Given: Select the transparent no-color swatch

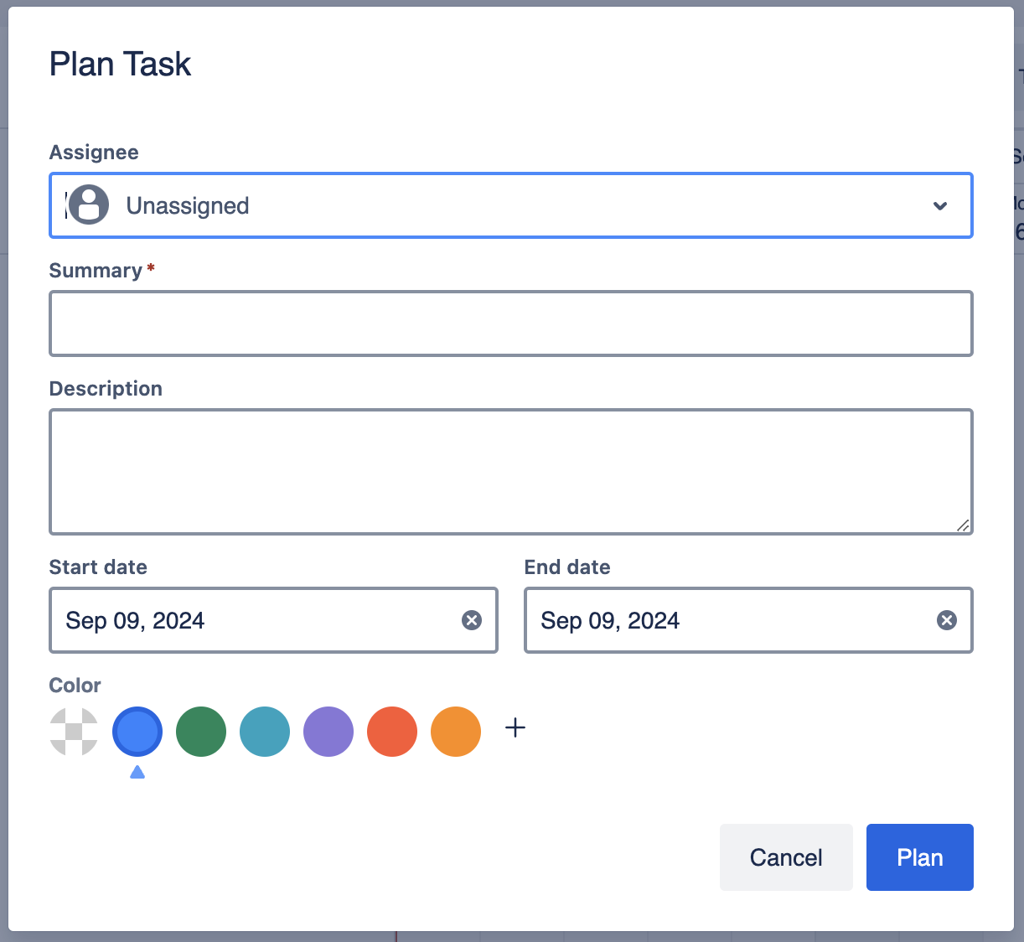Looking at the screenshot, I should click(x=74, y=732).
